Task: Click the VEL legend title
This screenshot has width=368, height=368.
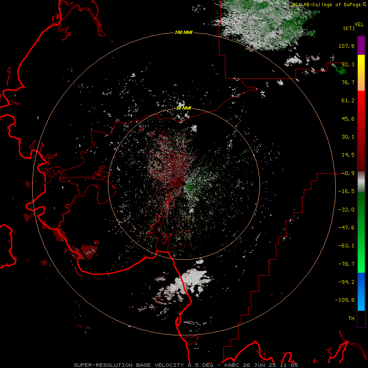Action: 359,25
